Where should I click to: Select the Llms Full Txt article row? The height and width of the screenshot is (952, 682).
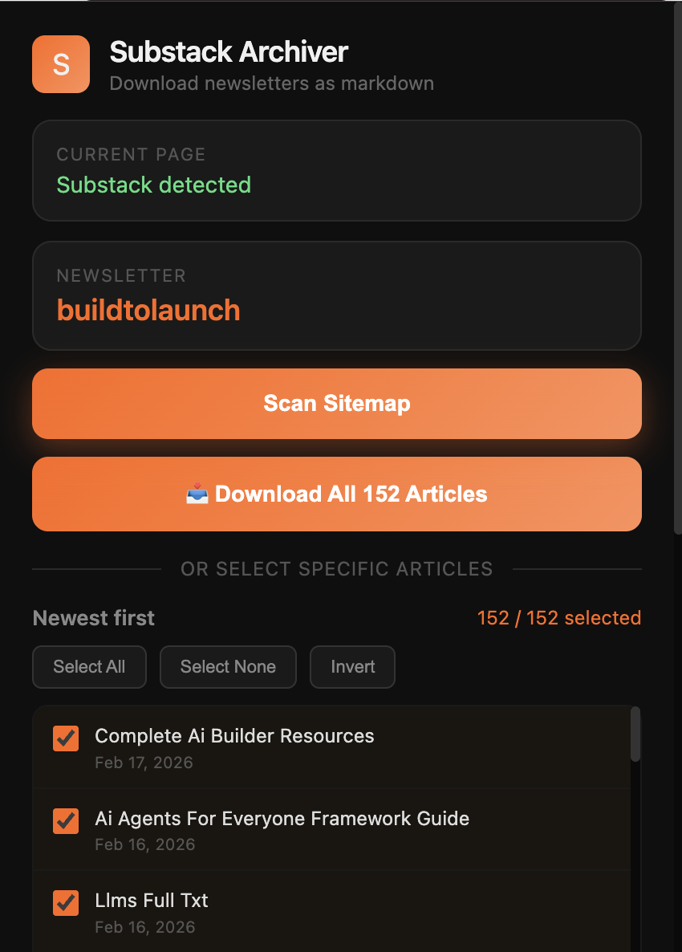click(331, 913)
